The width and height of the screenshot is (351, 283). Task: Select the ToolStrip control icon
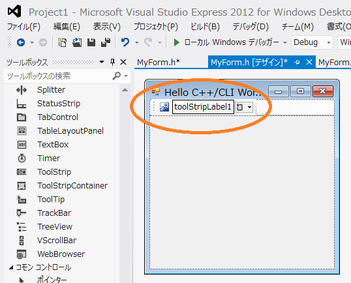[x=22, y=171]
